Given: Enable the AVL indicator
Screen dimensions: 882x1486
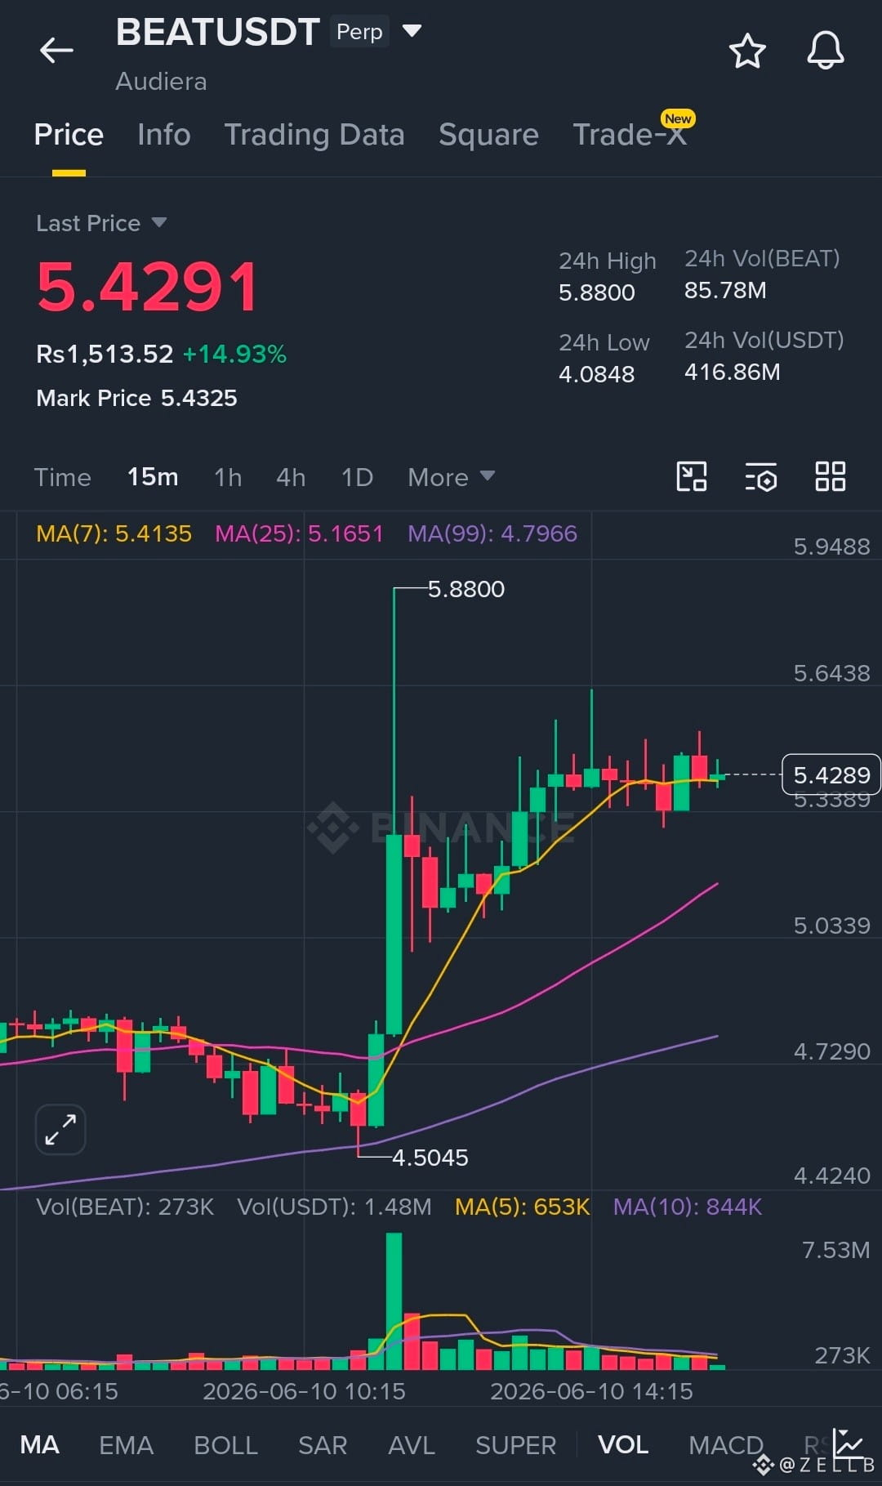Looking at the screenshot, I should [x=411, y=1444].
